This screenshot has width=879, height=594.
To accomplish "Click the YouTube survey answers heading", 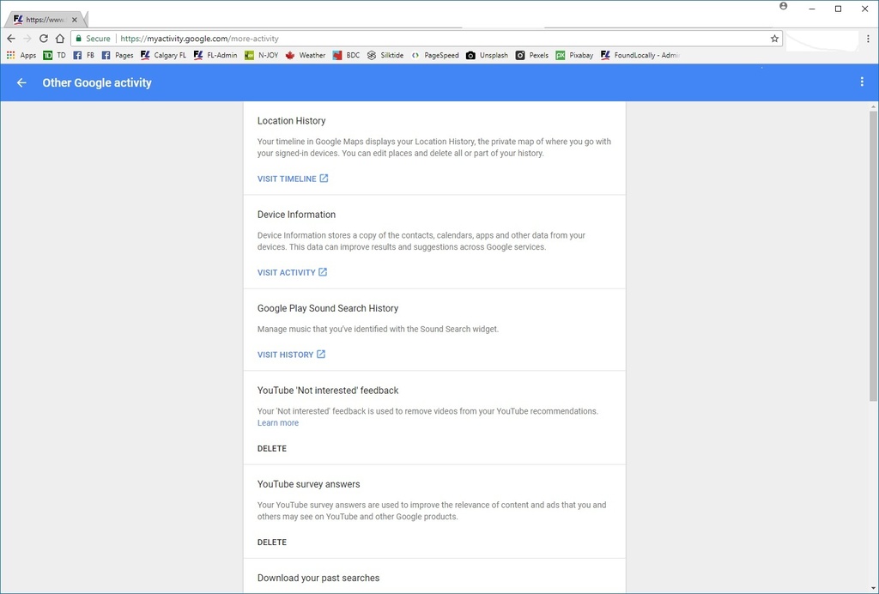I will (309, 484).
